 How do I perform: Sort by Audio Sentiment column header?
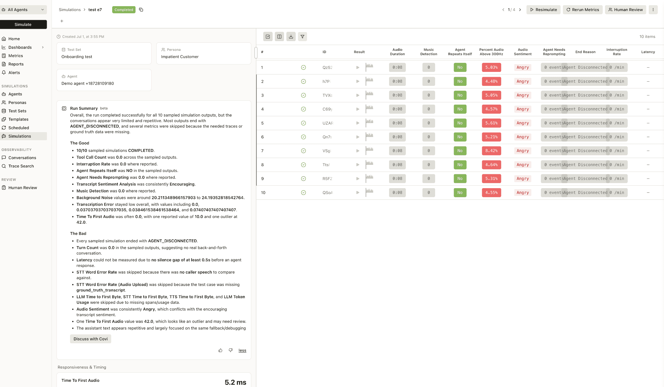click(523, 52)
